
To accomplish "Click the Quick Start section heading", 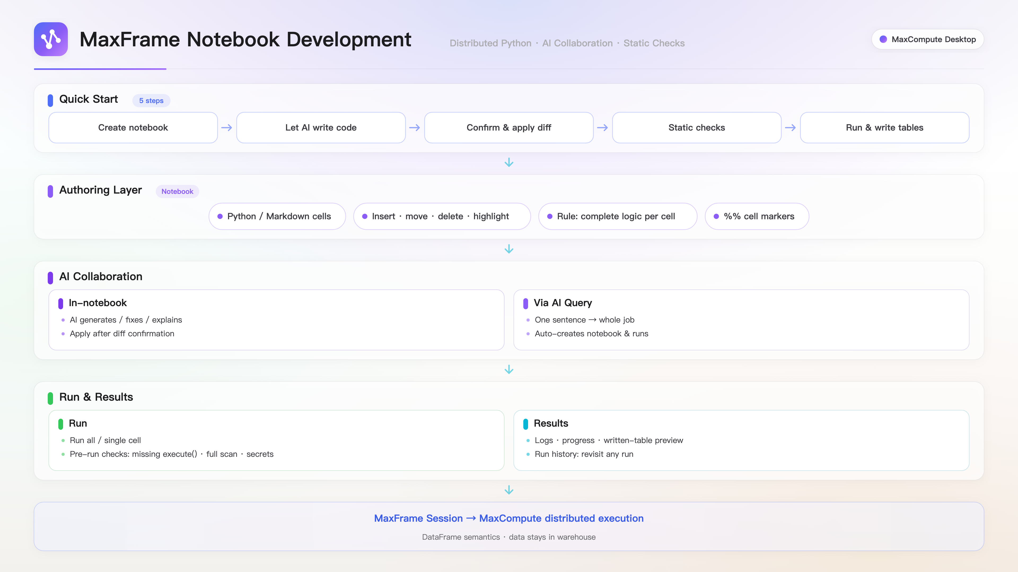I will (89, 99).
